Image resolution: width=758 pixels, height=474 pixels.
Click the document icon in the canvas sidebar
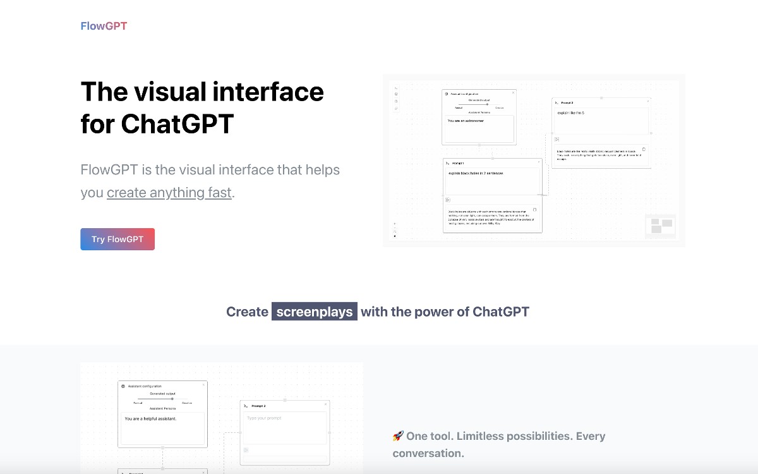(395, 100)
